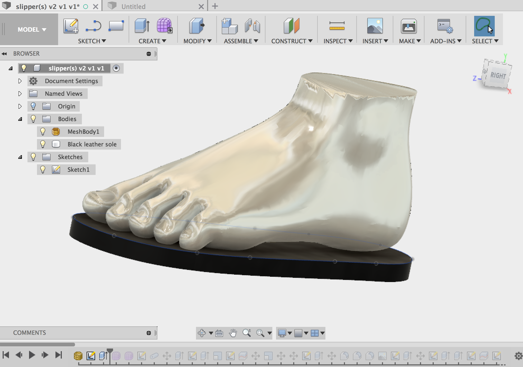Click the Zoom magnifier icon
The width and height of the screenshot is (523, 367).
click(247, 333)
